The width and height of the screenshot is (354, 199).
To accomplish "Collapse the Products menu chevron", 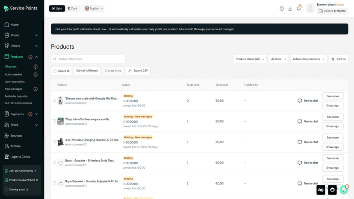I will click(x=36, y=57).
